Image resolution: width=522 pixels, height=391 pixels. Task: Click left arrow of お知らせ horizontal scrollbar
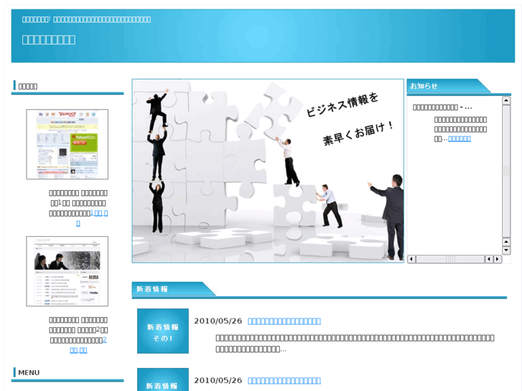[x=411, y=259]
